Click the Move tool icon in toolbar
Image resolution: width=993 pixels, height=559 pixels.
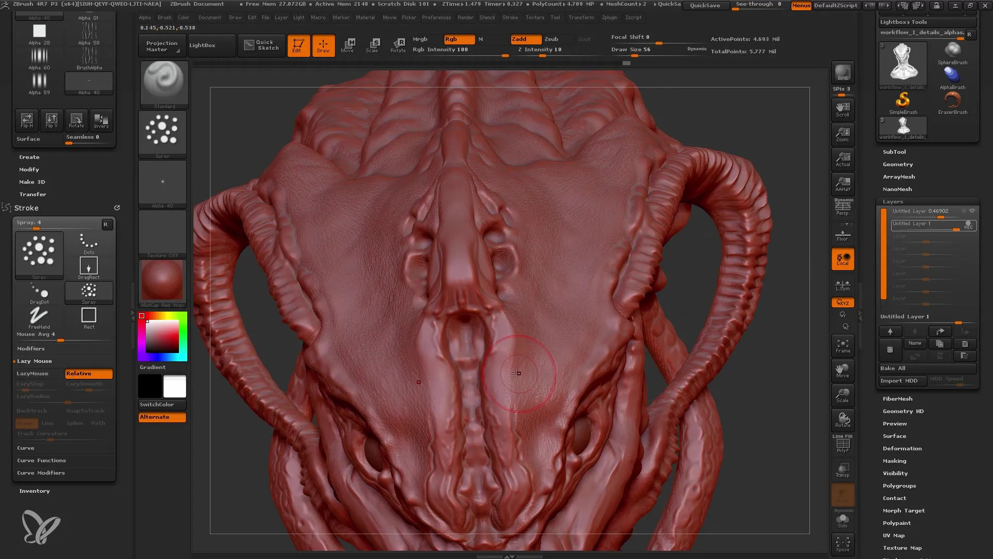click(348, 45)
